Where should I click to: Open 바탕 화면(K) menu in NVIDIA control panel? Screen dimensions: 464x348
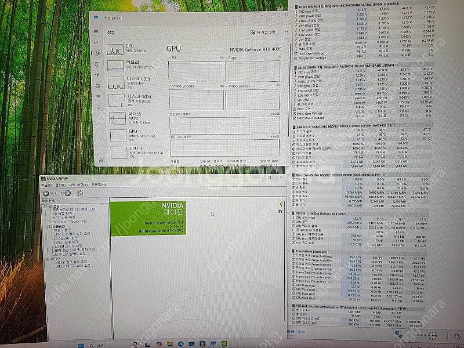tap(78, 184)
